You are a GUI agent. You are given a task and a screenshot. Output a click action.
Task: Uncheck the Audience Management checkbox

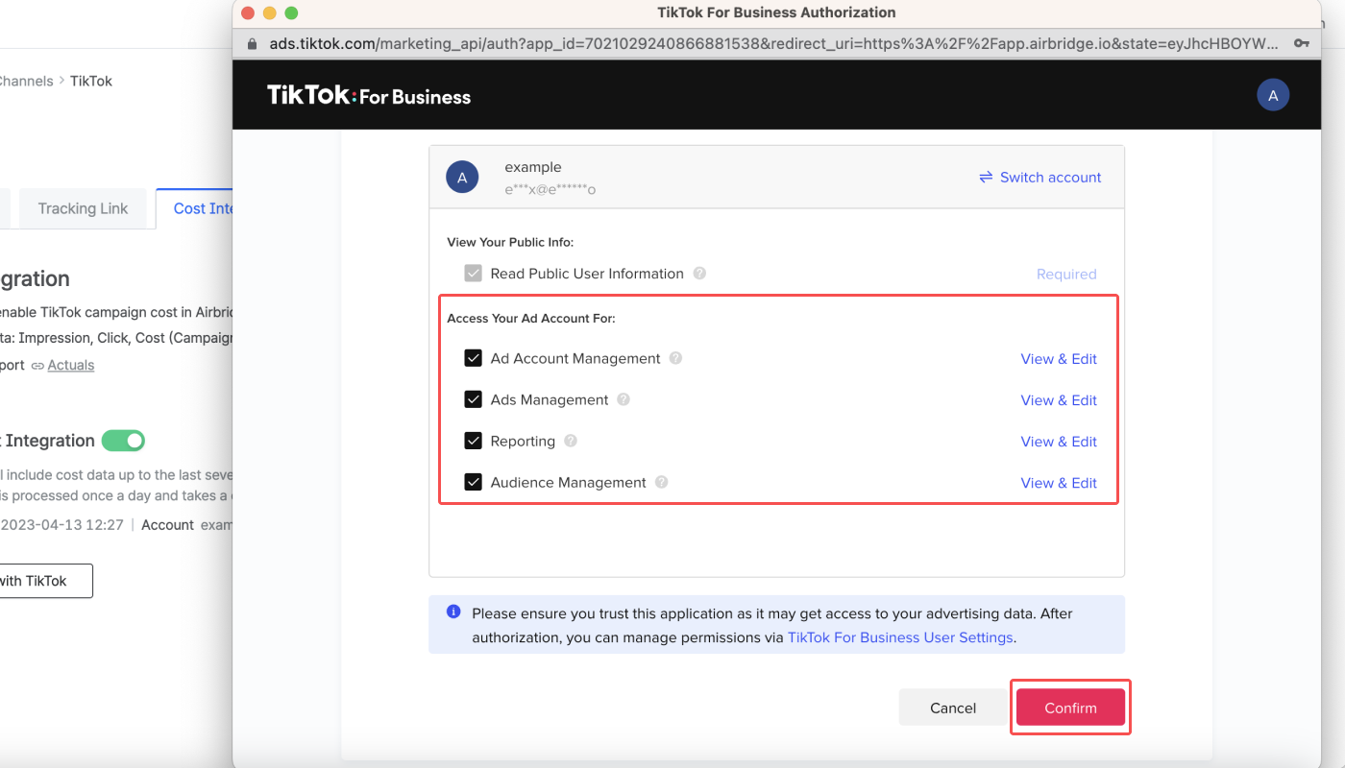point(473,482)
